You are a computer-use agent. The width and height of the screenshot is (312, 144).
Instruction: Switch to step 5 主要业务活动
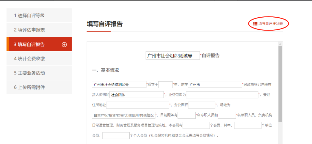pyautogui.click(x=39, y=73)
